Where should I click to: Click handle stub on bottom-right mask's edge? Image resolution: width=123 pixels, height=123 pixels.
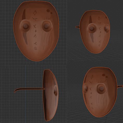click(x=120, y=87)
